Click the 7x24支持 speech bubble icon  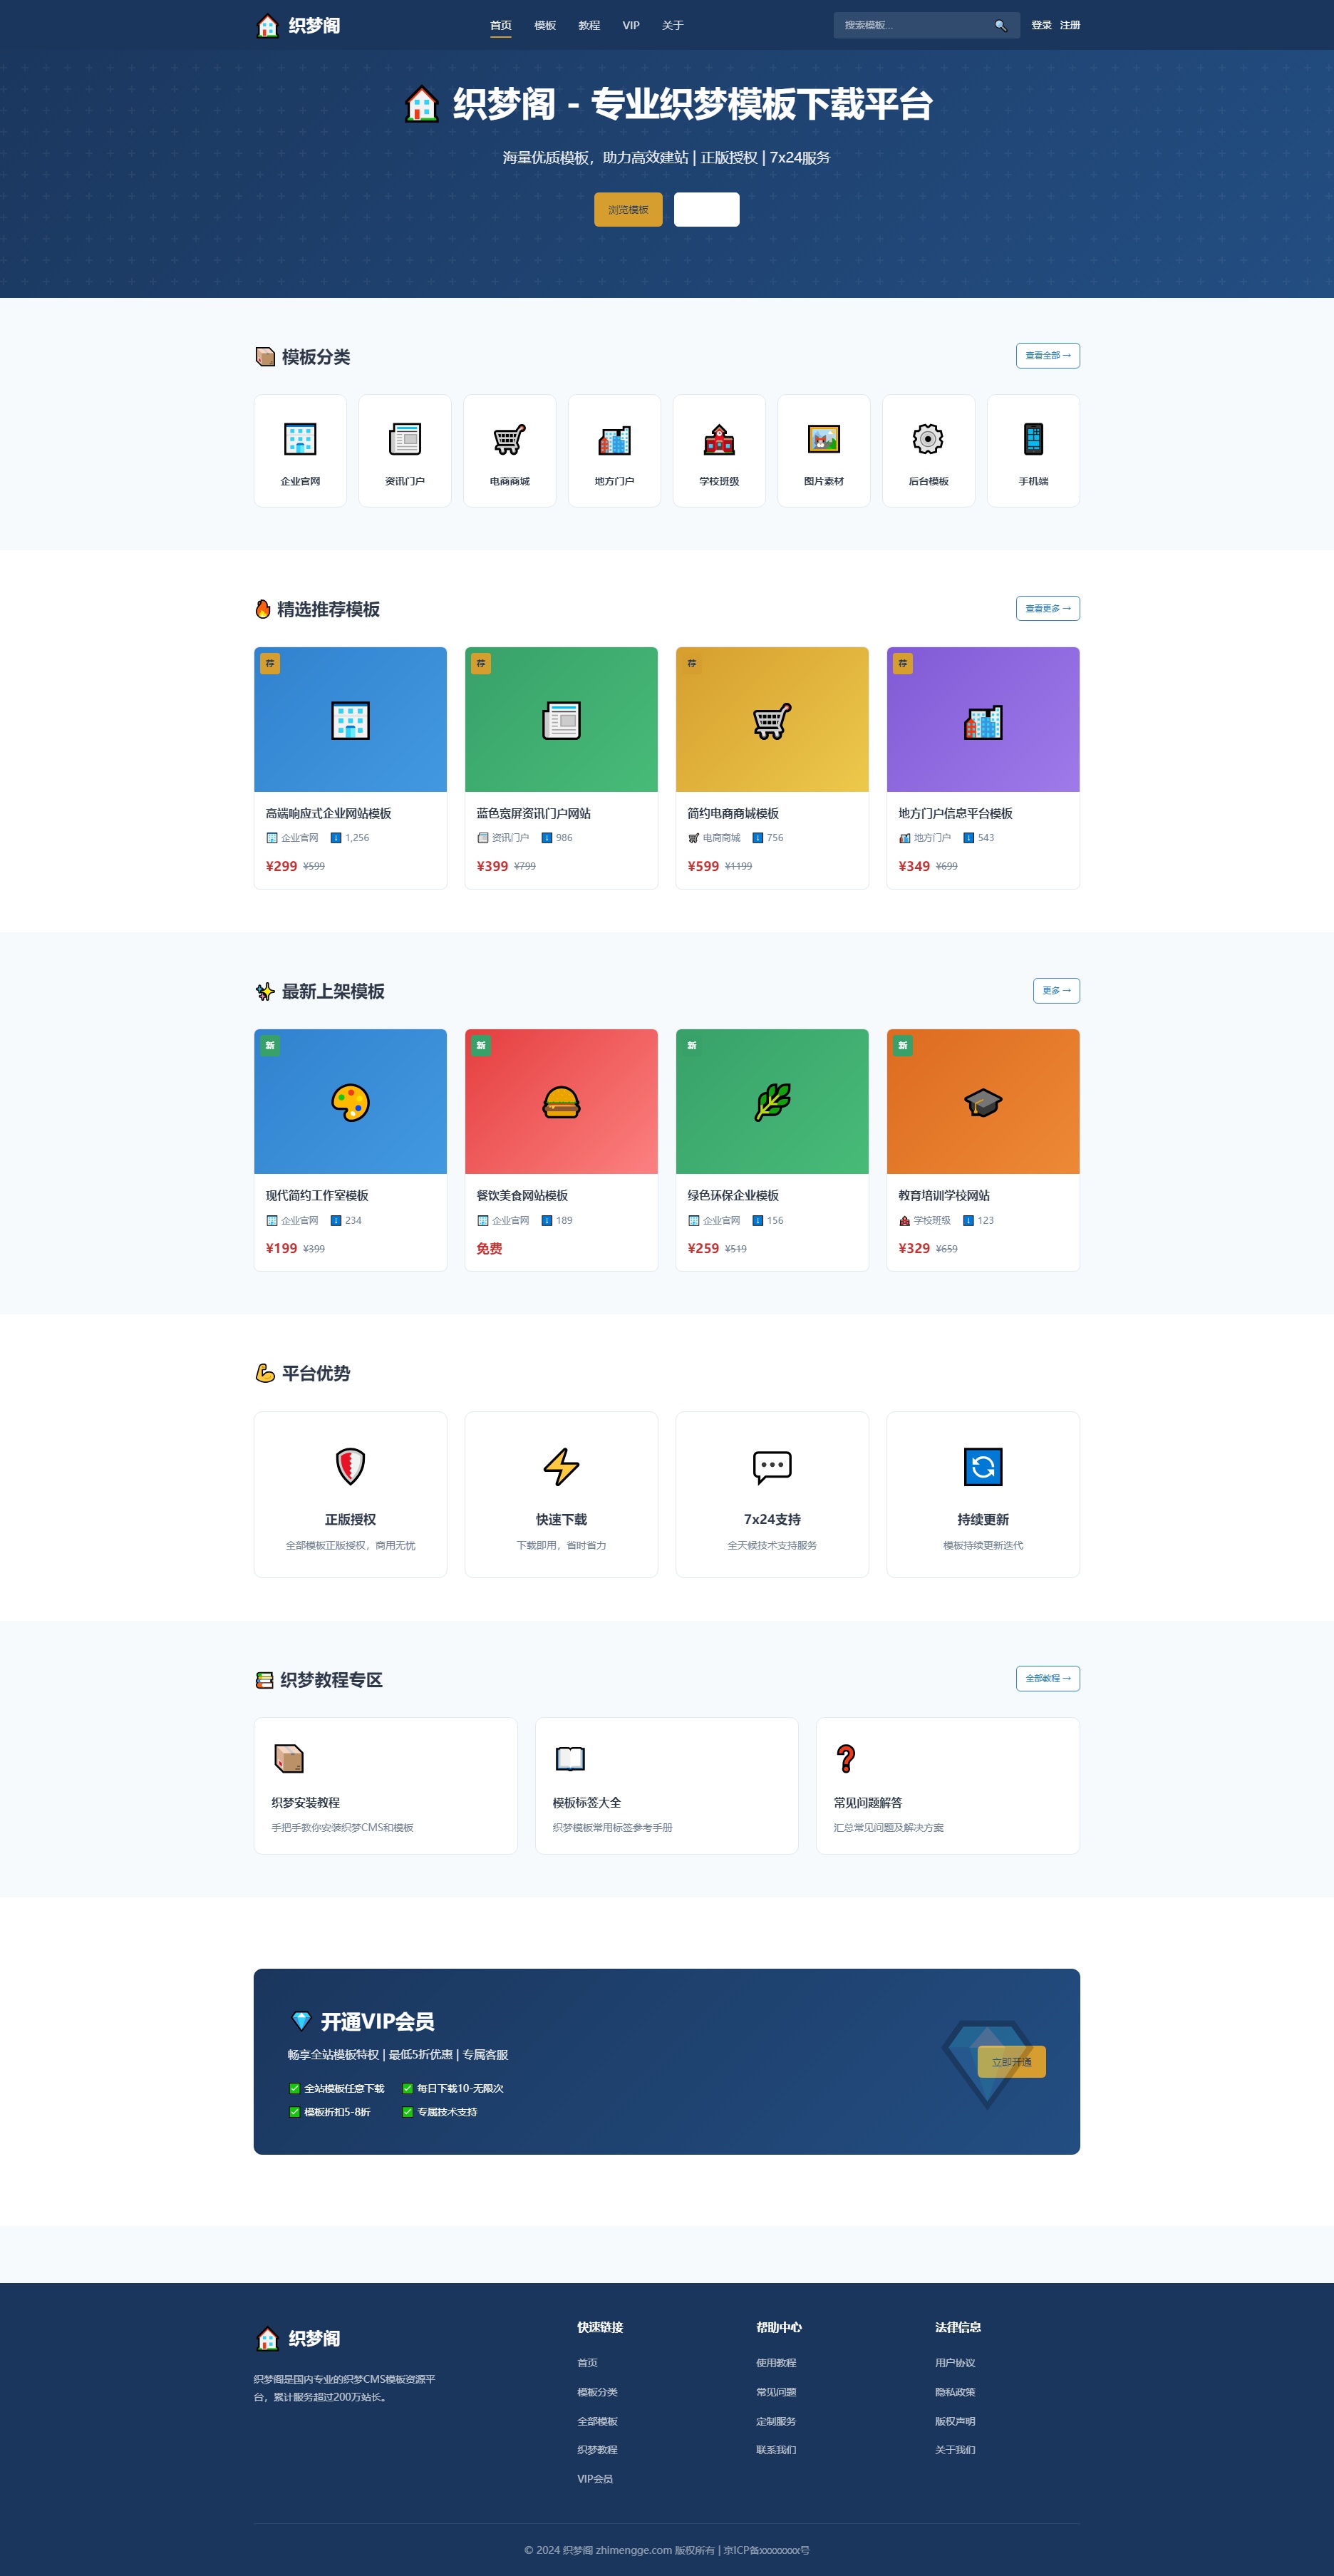click(772, 1467)
